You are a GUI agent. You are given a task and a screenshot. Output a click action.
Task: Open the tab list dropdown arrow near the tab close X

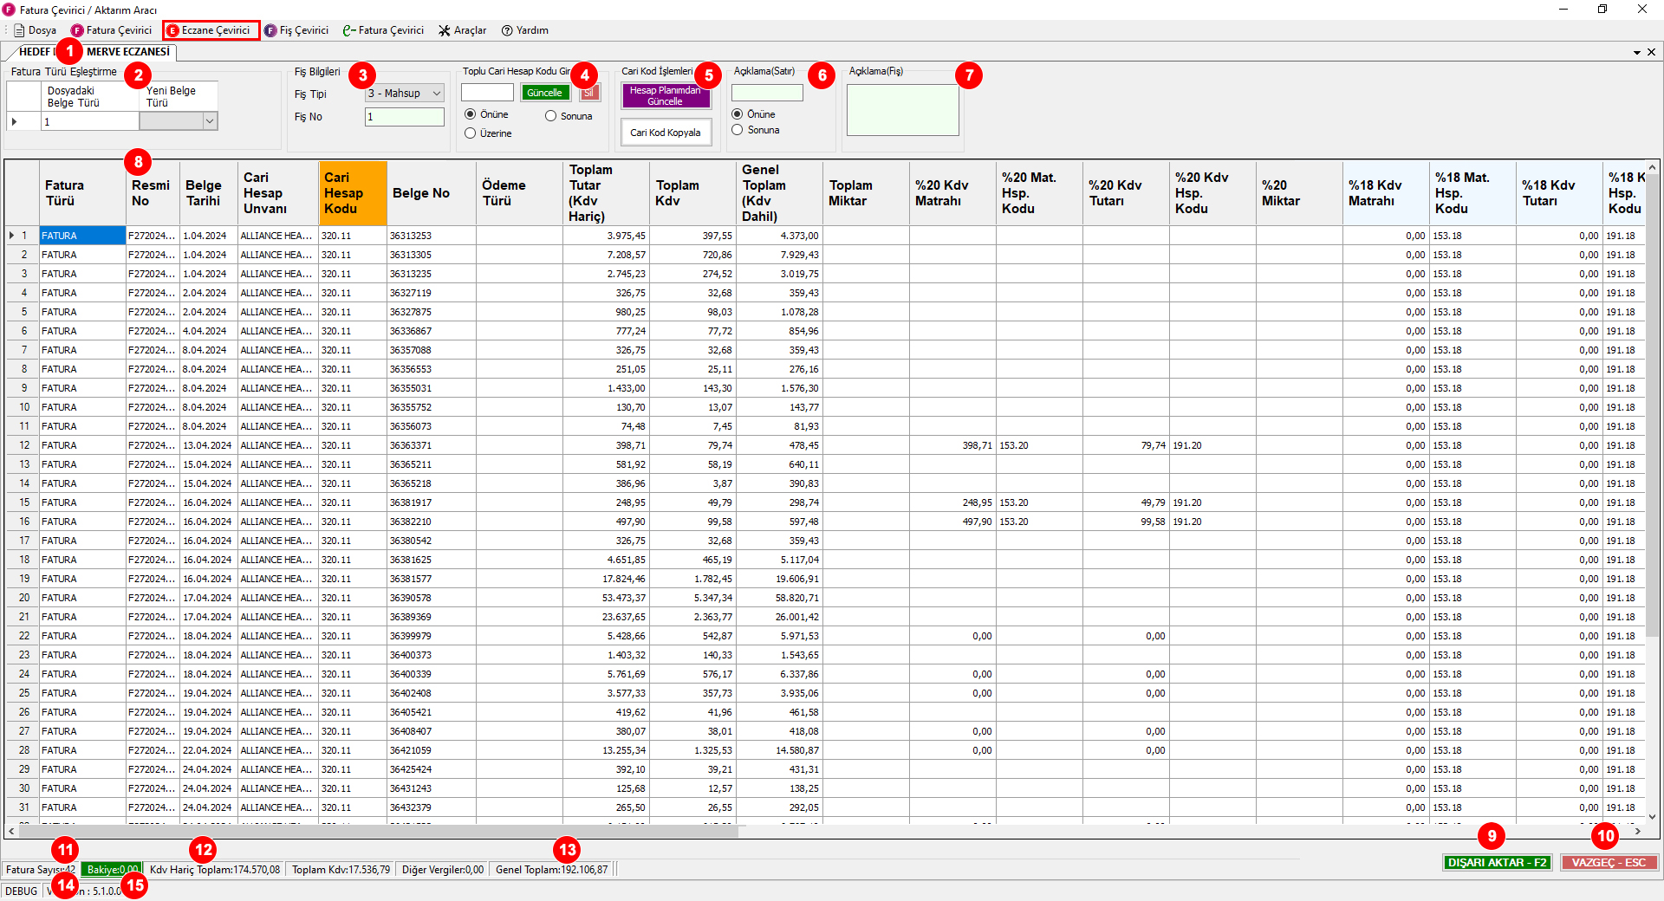(x=1637, y=52)
